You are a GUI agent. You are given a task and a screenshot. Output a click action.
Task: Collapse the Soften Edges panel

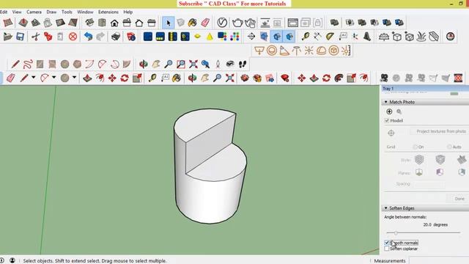386,208
